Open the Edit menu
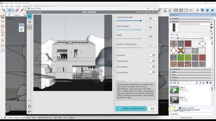 7,6
